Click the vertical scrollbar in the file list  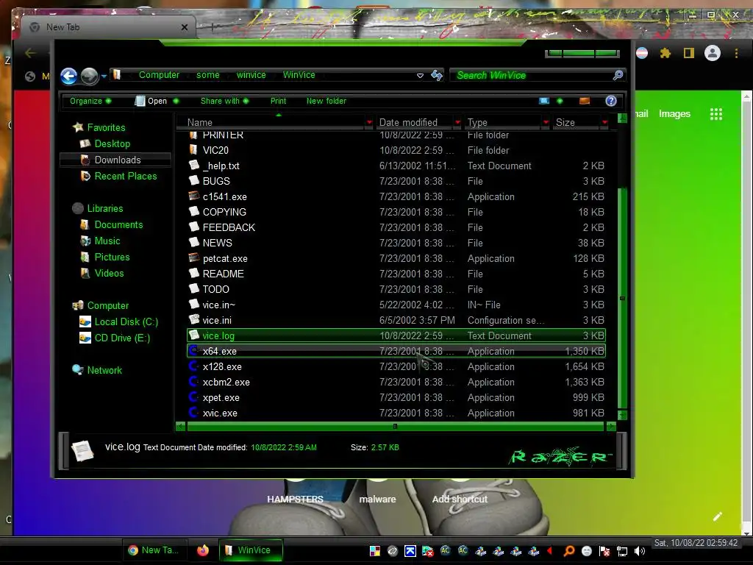pos(622,298)
